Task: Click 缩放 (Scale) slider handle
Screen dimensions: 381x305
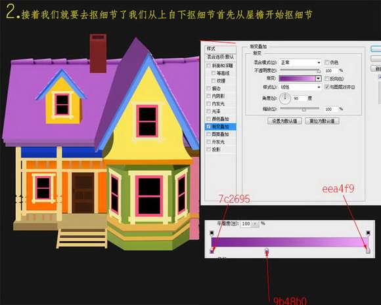Action: [303, 110]
